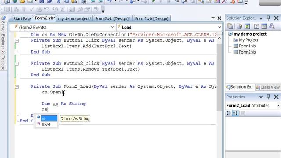The height and width of the screenshot is (158, 281).
Task: Open top toolbar overflow options arrow
Action: tap(246, 3)
